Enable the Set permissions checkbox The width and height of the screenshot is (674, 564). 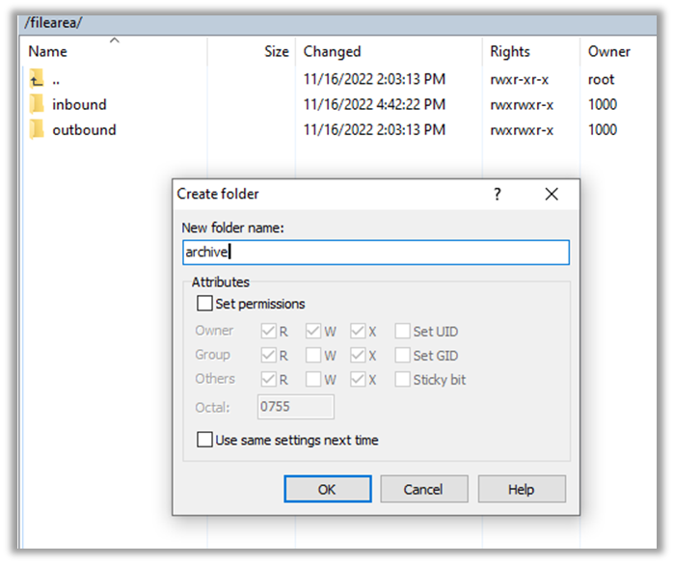tap(204, 304)
